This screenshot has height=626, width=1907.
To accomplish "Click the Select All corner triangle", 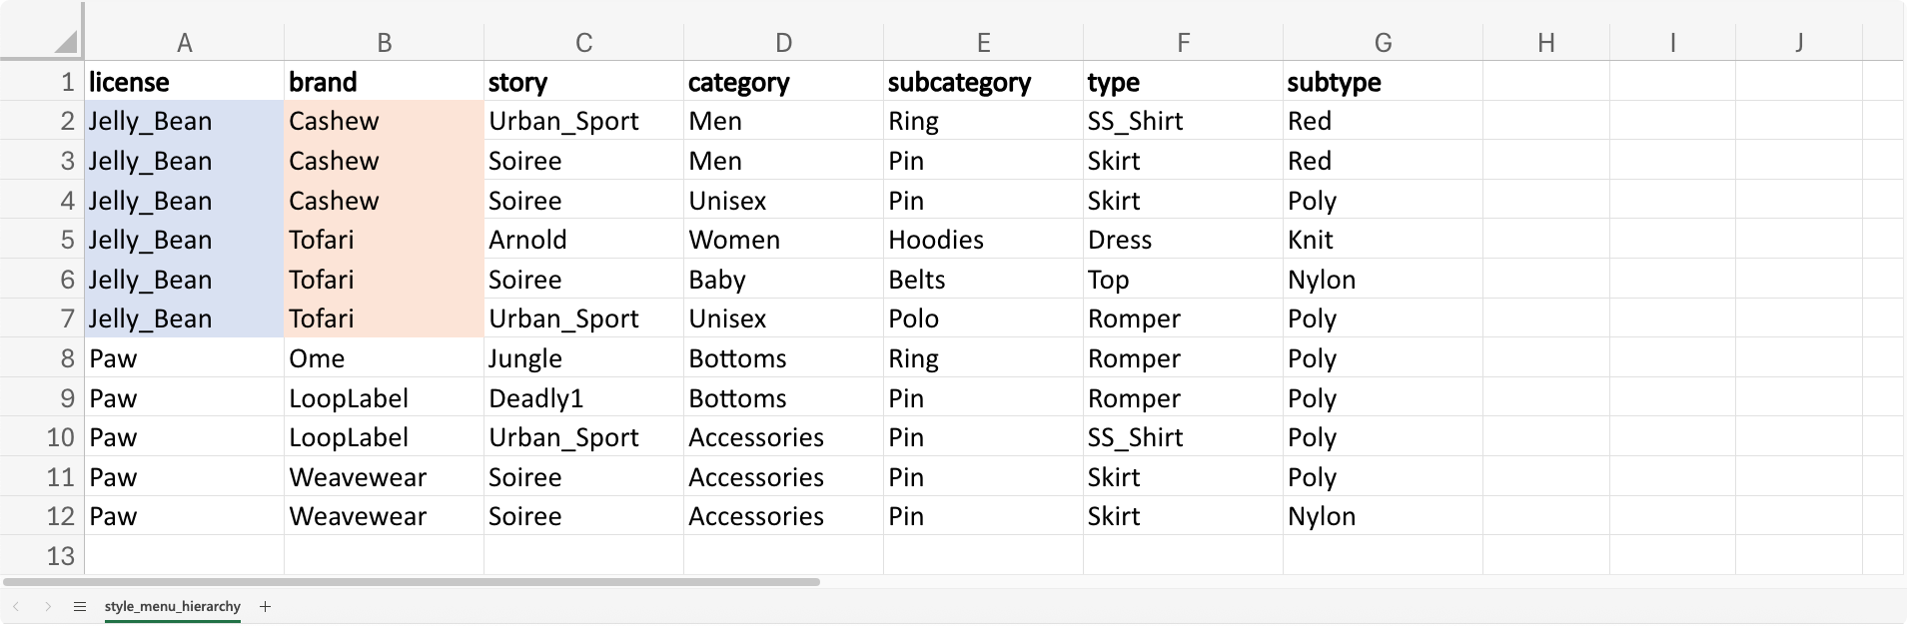I will pos(66,42).
